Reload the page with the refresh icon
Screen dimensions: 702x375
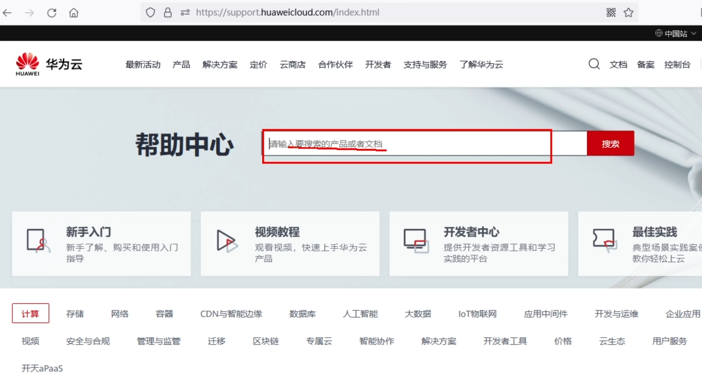[52, 13]
